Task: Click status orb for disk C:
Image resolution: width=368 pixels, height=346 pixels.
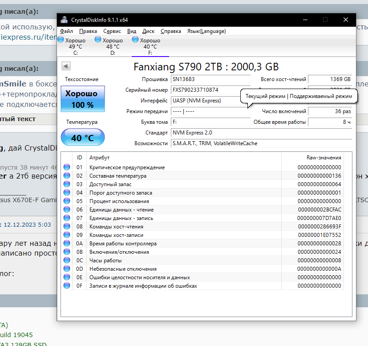Action: tap(61, 39)
